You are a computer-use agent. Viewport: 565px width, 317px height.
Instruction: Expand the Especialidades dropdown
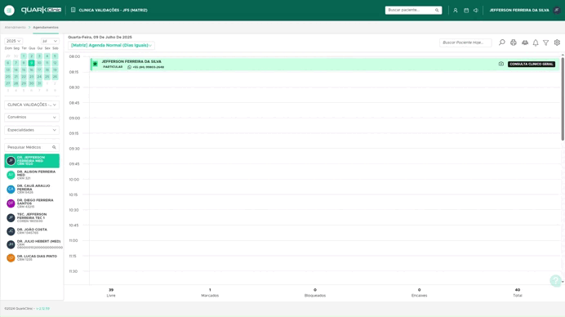pyautogui.click(x=32, y=130)
